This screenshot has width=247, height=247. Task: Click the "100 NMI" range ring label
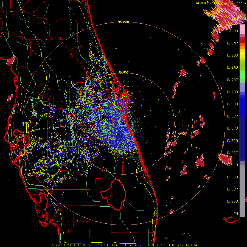tap(123, 22)
